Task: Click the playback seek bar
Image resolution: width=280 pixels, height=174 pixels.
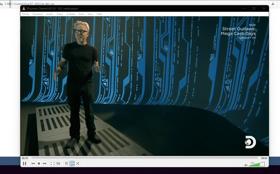Action: coord(144,158)
